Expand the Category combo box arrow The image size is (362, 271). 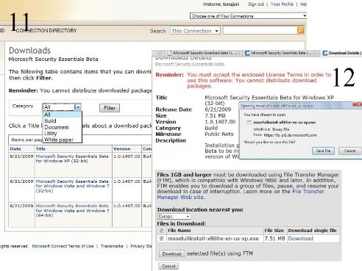78,107
